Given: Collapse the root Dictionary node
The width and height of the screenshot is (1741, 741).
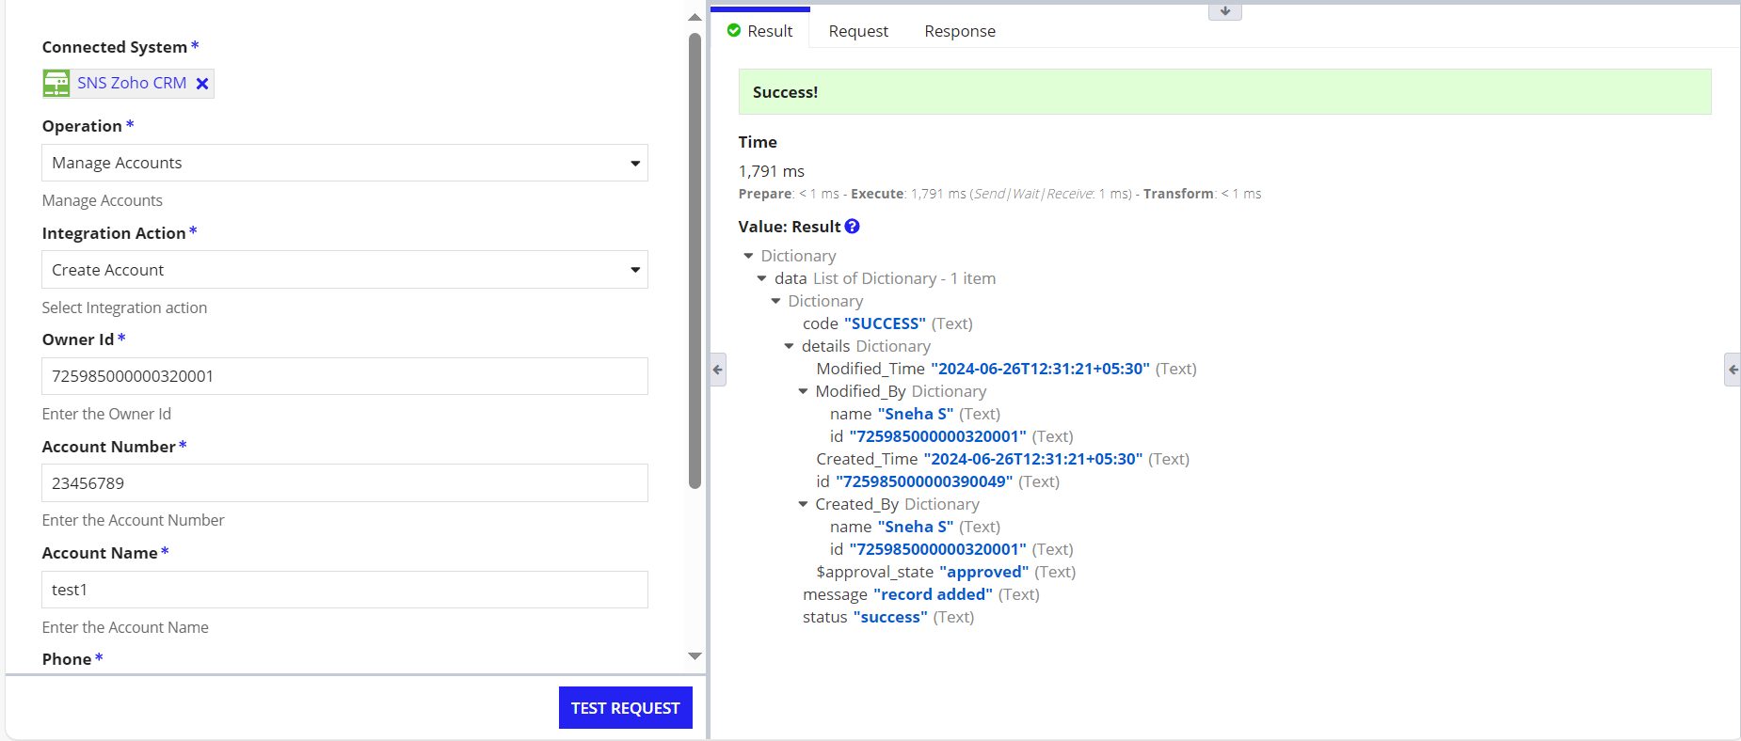Looking at the screenshot, I should click(749, 256).
